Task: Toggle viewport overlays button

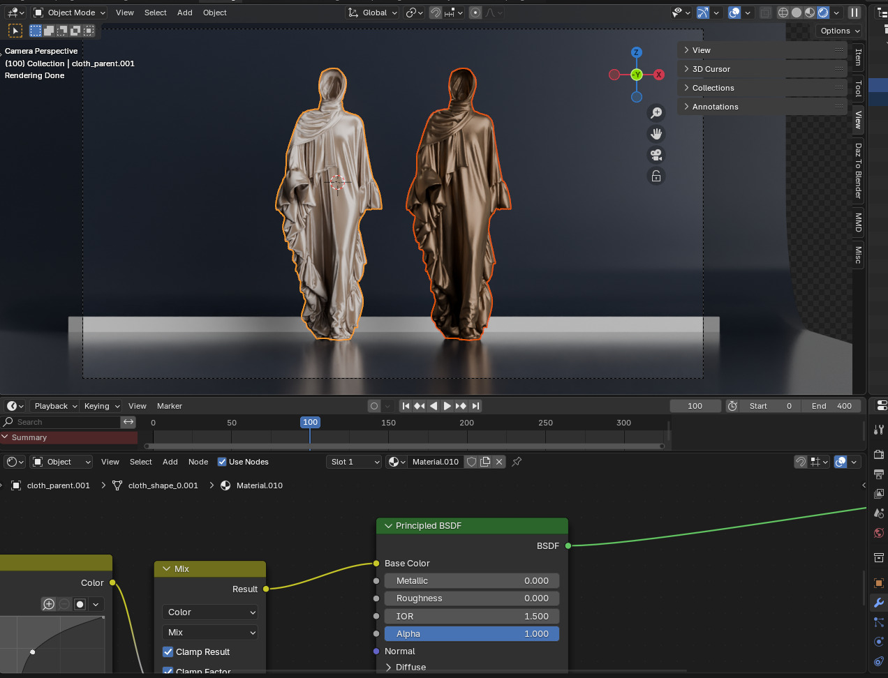Action: coord(734,13)
